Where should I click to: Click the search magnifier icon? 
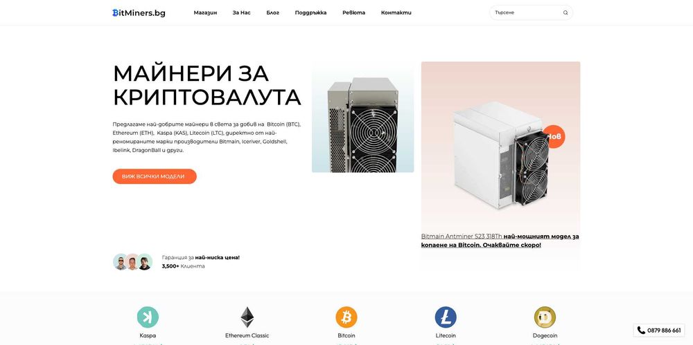tap(565, 13)
